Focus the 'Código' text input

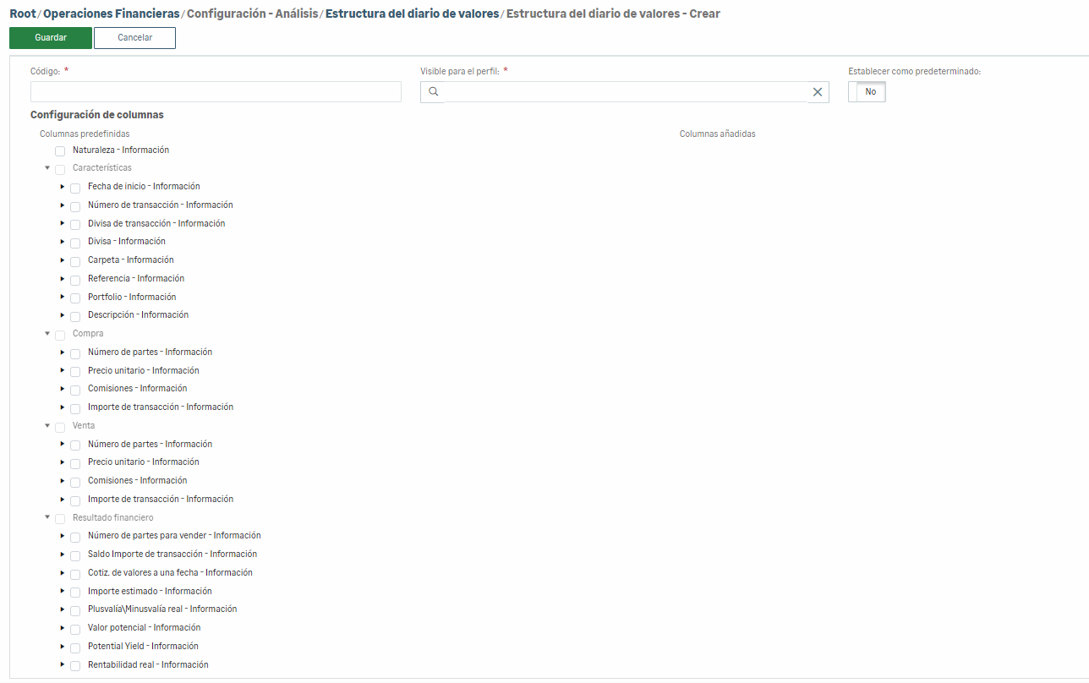pyautogui.click(x=216, y=92)
